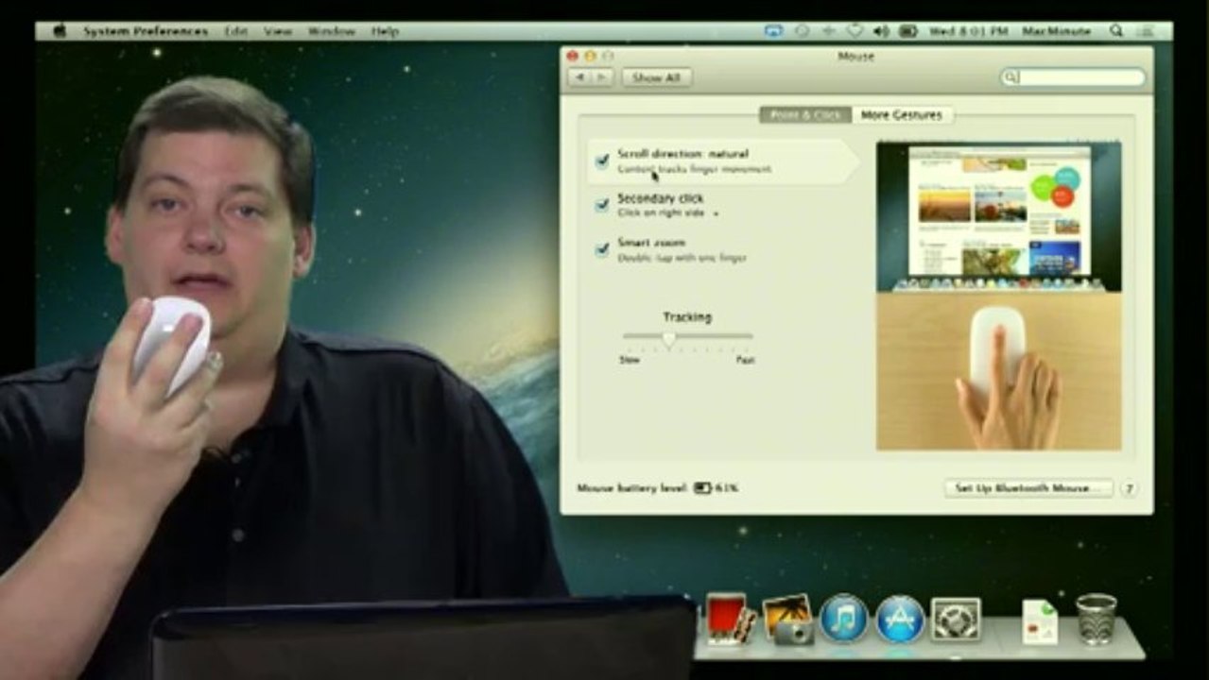Expand the Click on right side dropdown
The width and height of the screenshot is (1209, 680).
[x=667, y=213]
